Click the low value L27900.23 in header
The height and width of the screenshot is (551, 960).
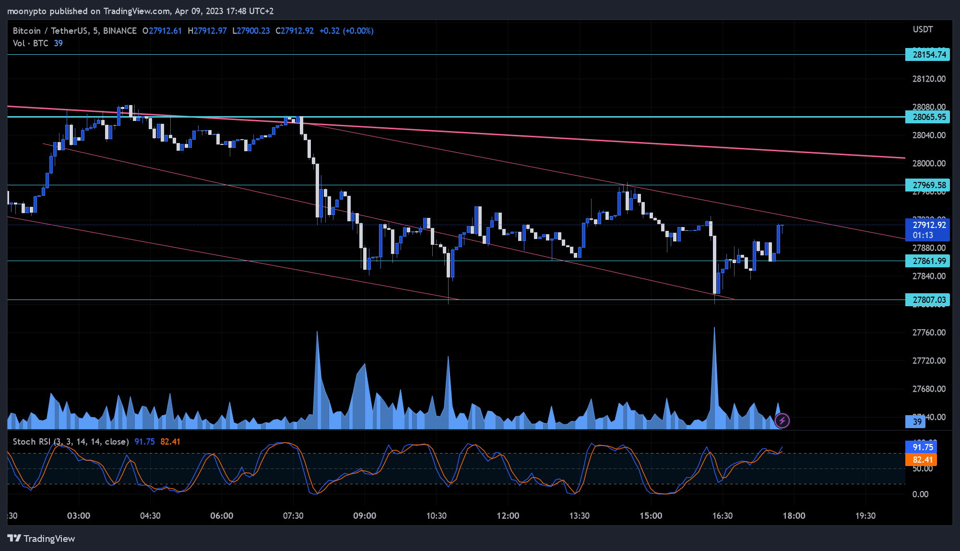pyautogui.click(x=251, y=31)
